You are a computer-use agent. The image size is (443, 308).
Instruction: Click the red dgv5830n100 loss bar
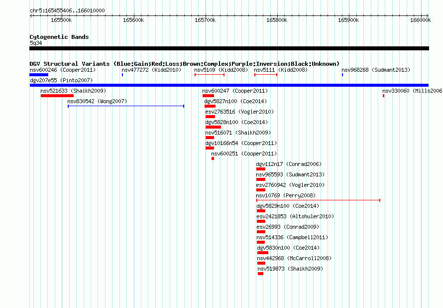tap(263, 253)
